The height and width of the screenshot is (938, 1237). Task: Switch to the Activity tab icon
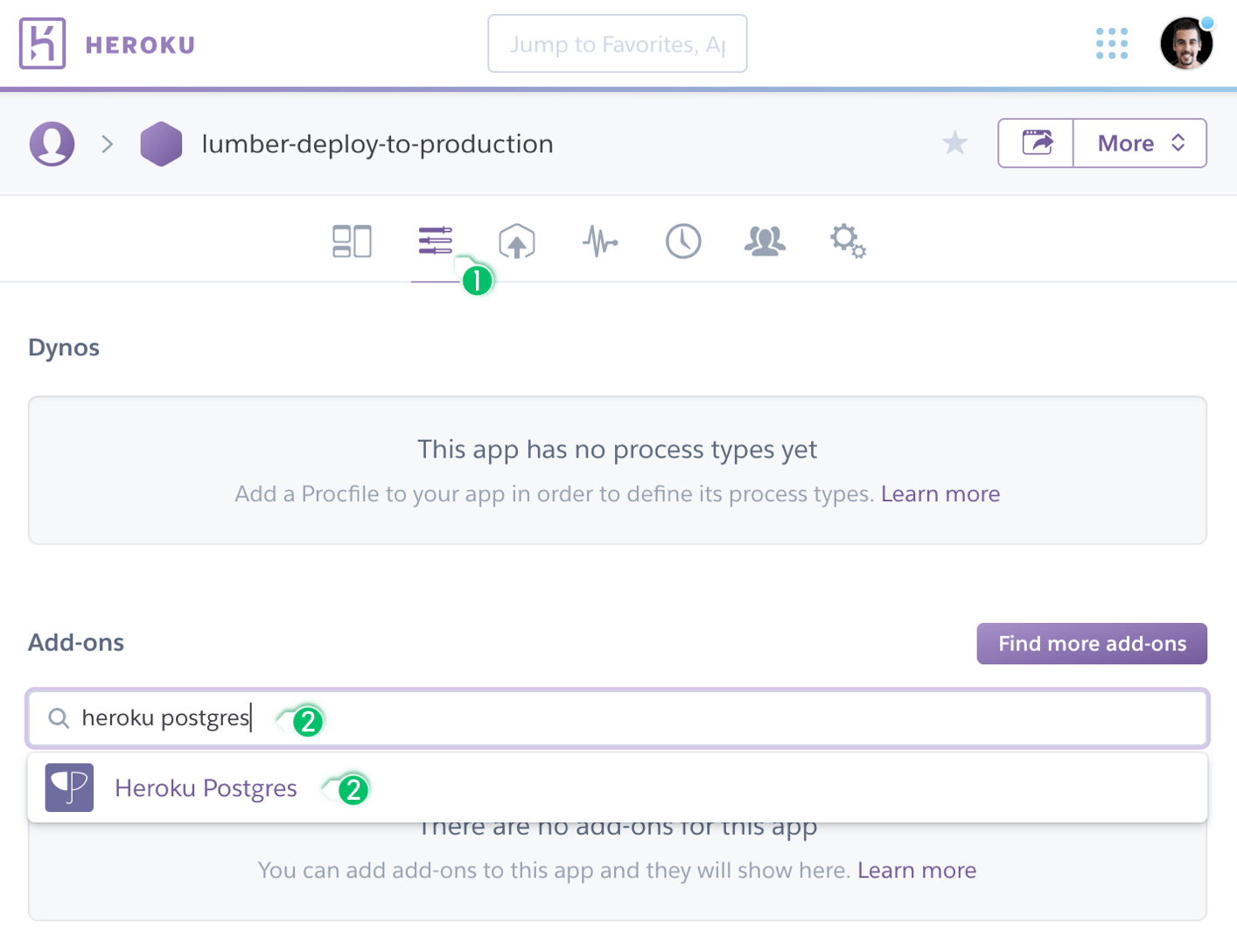pos(683,241)
